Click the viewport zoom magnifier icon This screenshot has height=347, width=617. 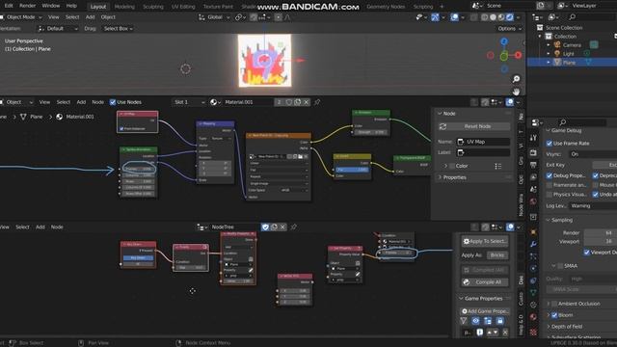coord(516,79)
